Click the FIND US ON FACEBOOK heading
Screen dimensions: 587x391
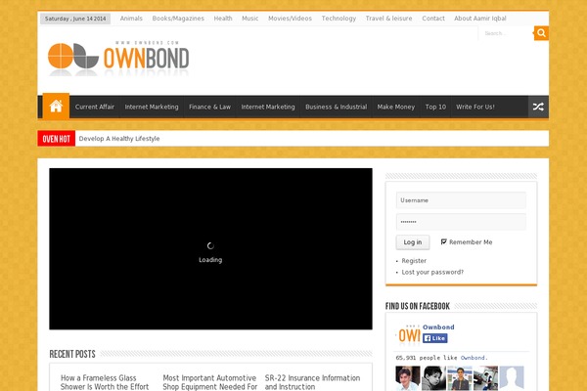pyautogui.click(x=418, y=306)
